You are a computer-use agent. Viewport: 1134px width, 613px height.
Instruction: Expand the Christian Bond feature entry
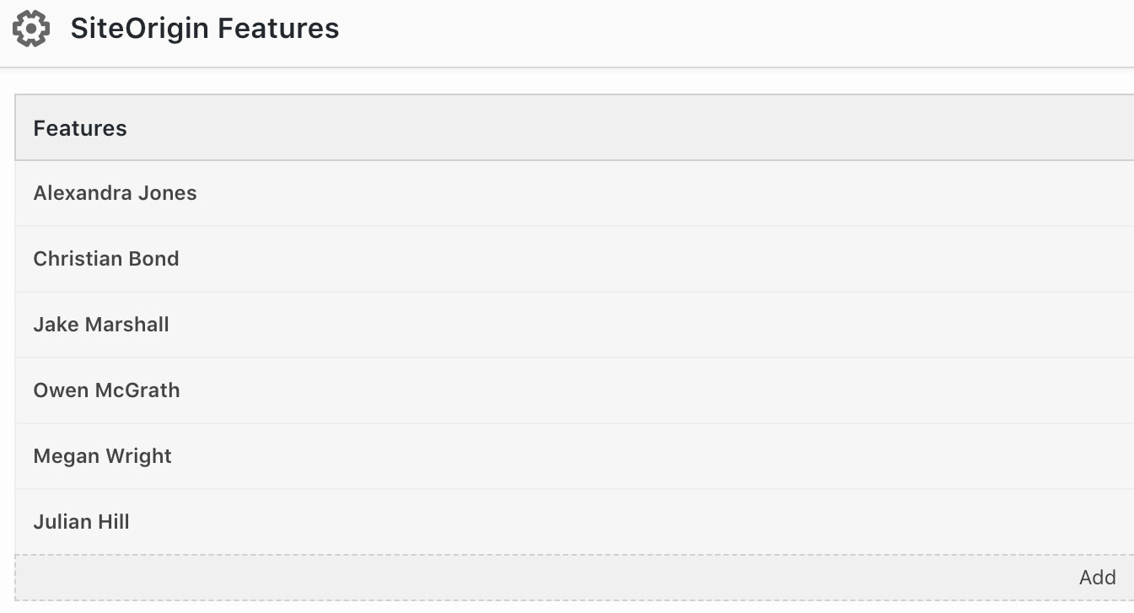(106, 258)
